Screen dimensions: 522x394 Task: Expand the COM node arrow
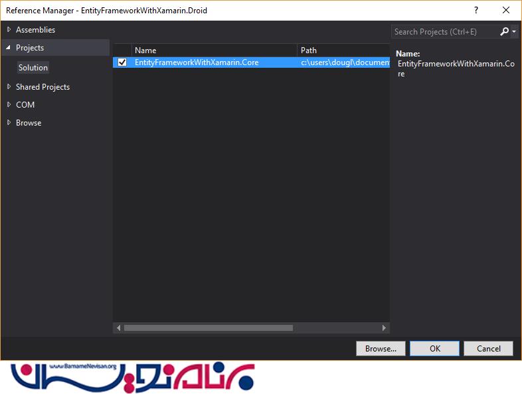[9, 105]
